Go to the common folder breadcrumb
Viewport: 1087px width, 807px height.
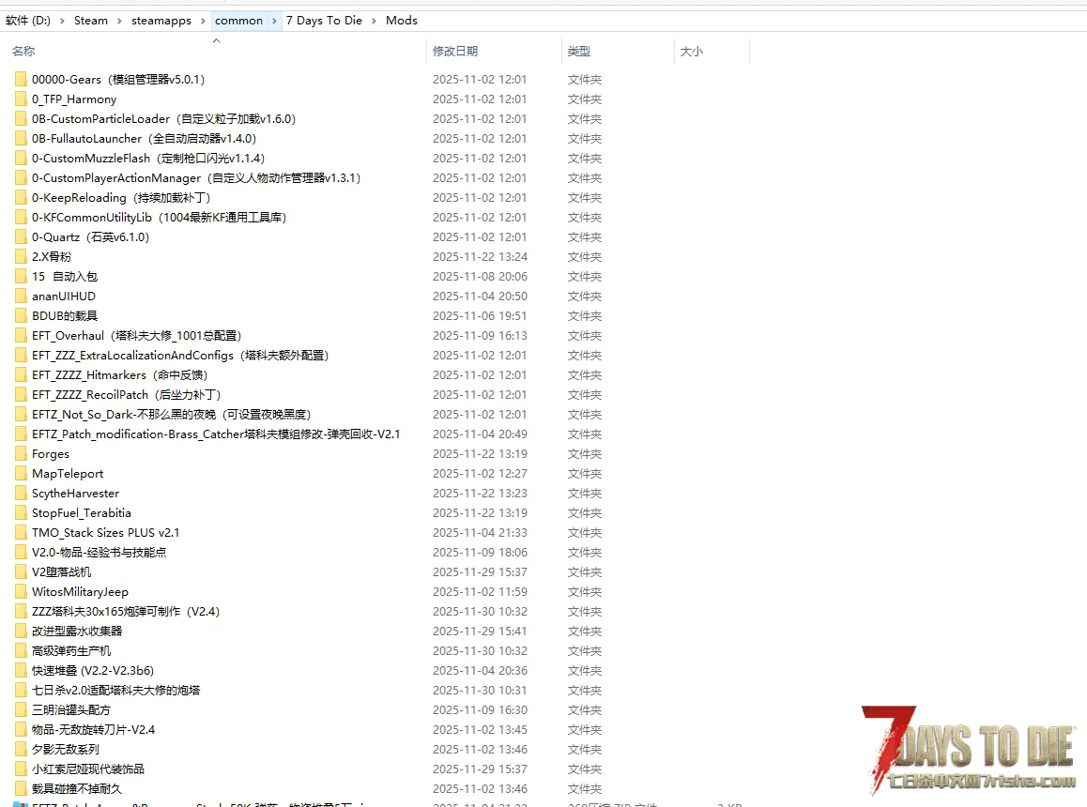point(238,21)
